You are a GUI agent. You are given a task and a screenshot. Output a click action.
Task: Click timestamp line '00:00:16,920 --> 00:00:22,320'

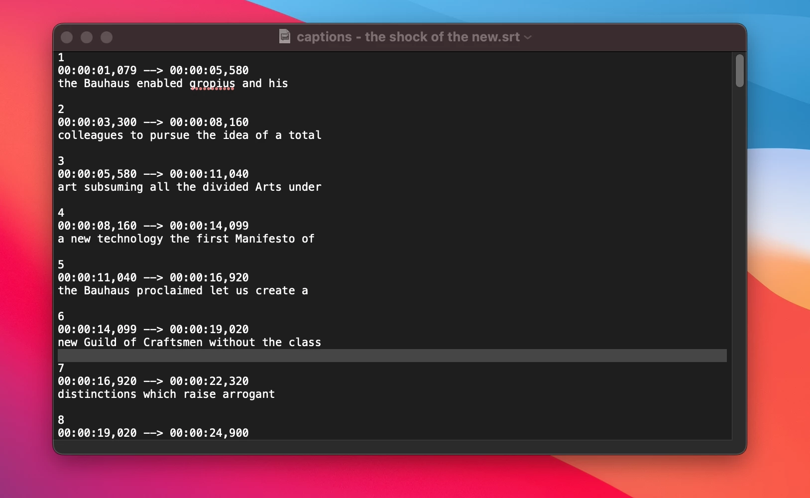(x=153, y=381)
